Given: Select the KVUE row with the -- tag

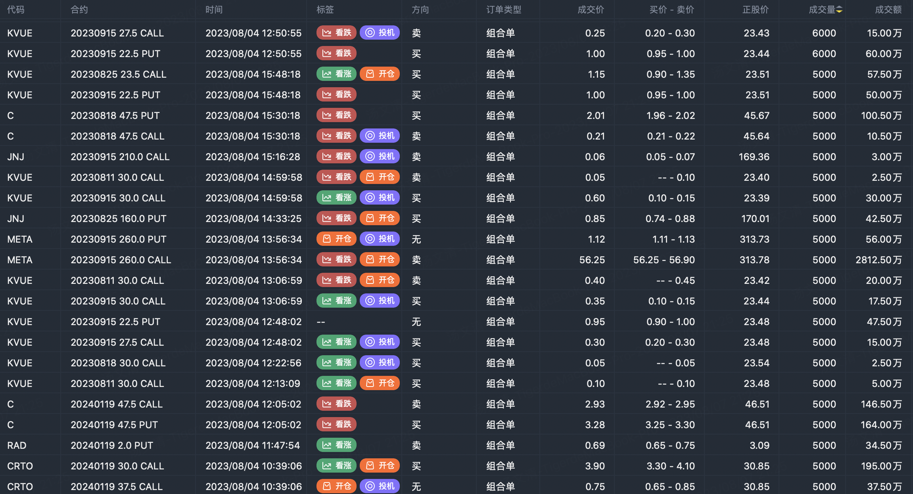Looking at the screenshot, I should coord(321,322).
